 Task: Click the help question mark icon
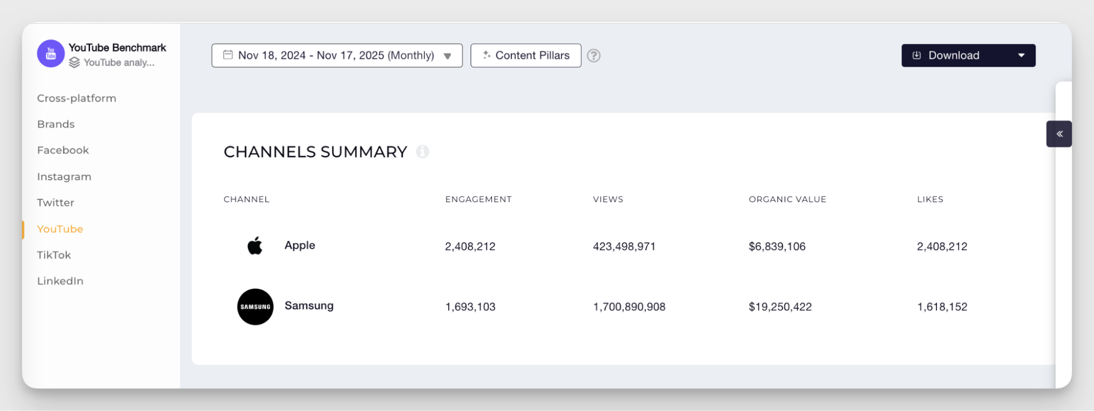pos(593,56)
